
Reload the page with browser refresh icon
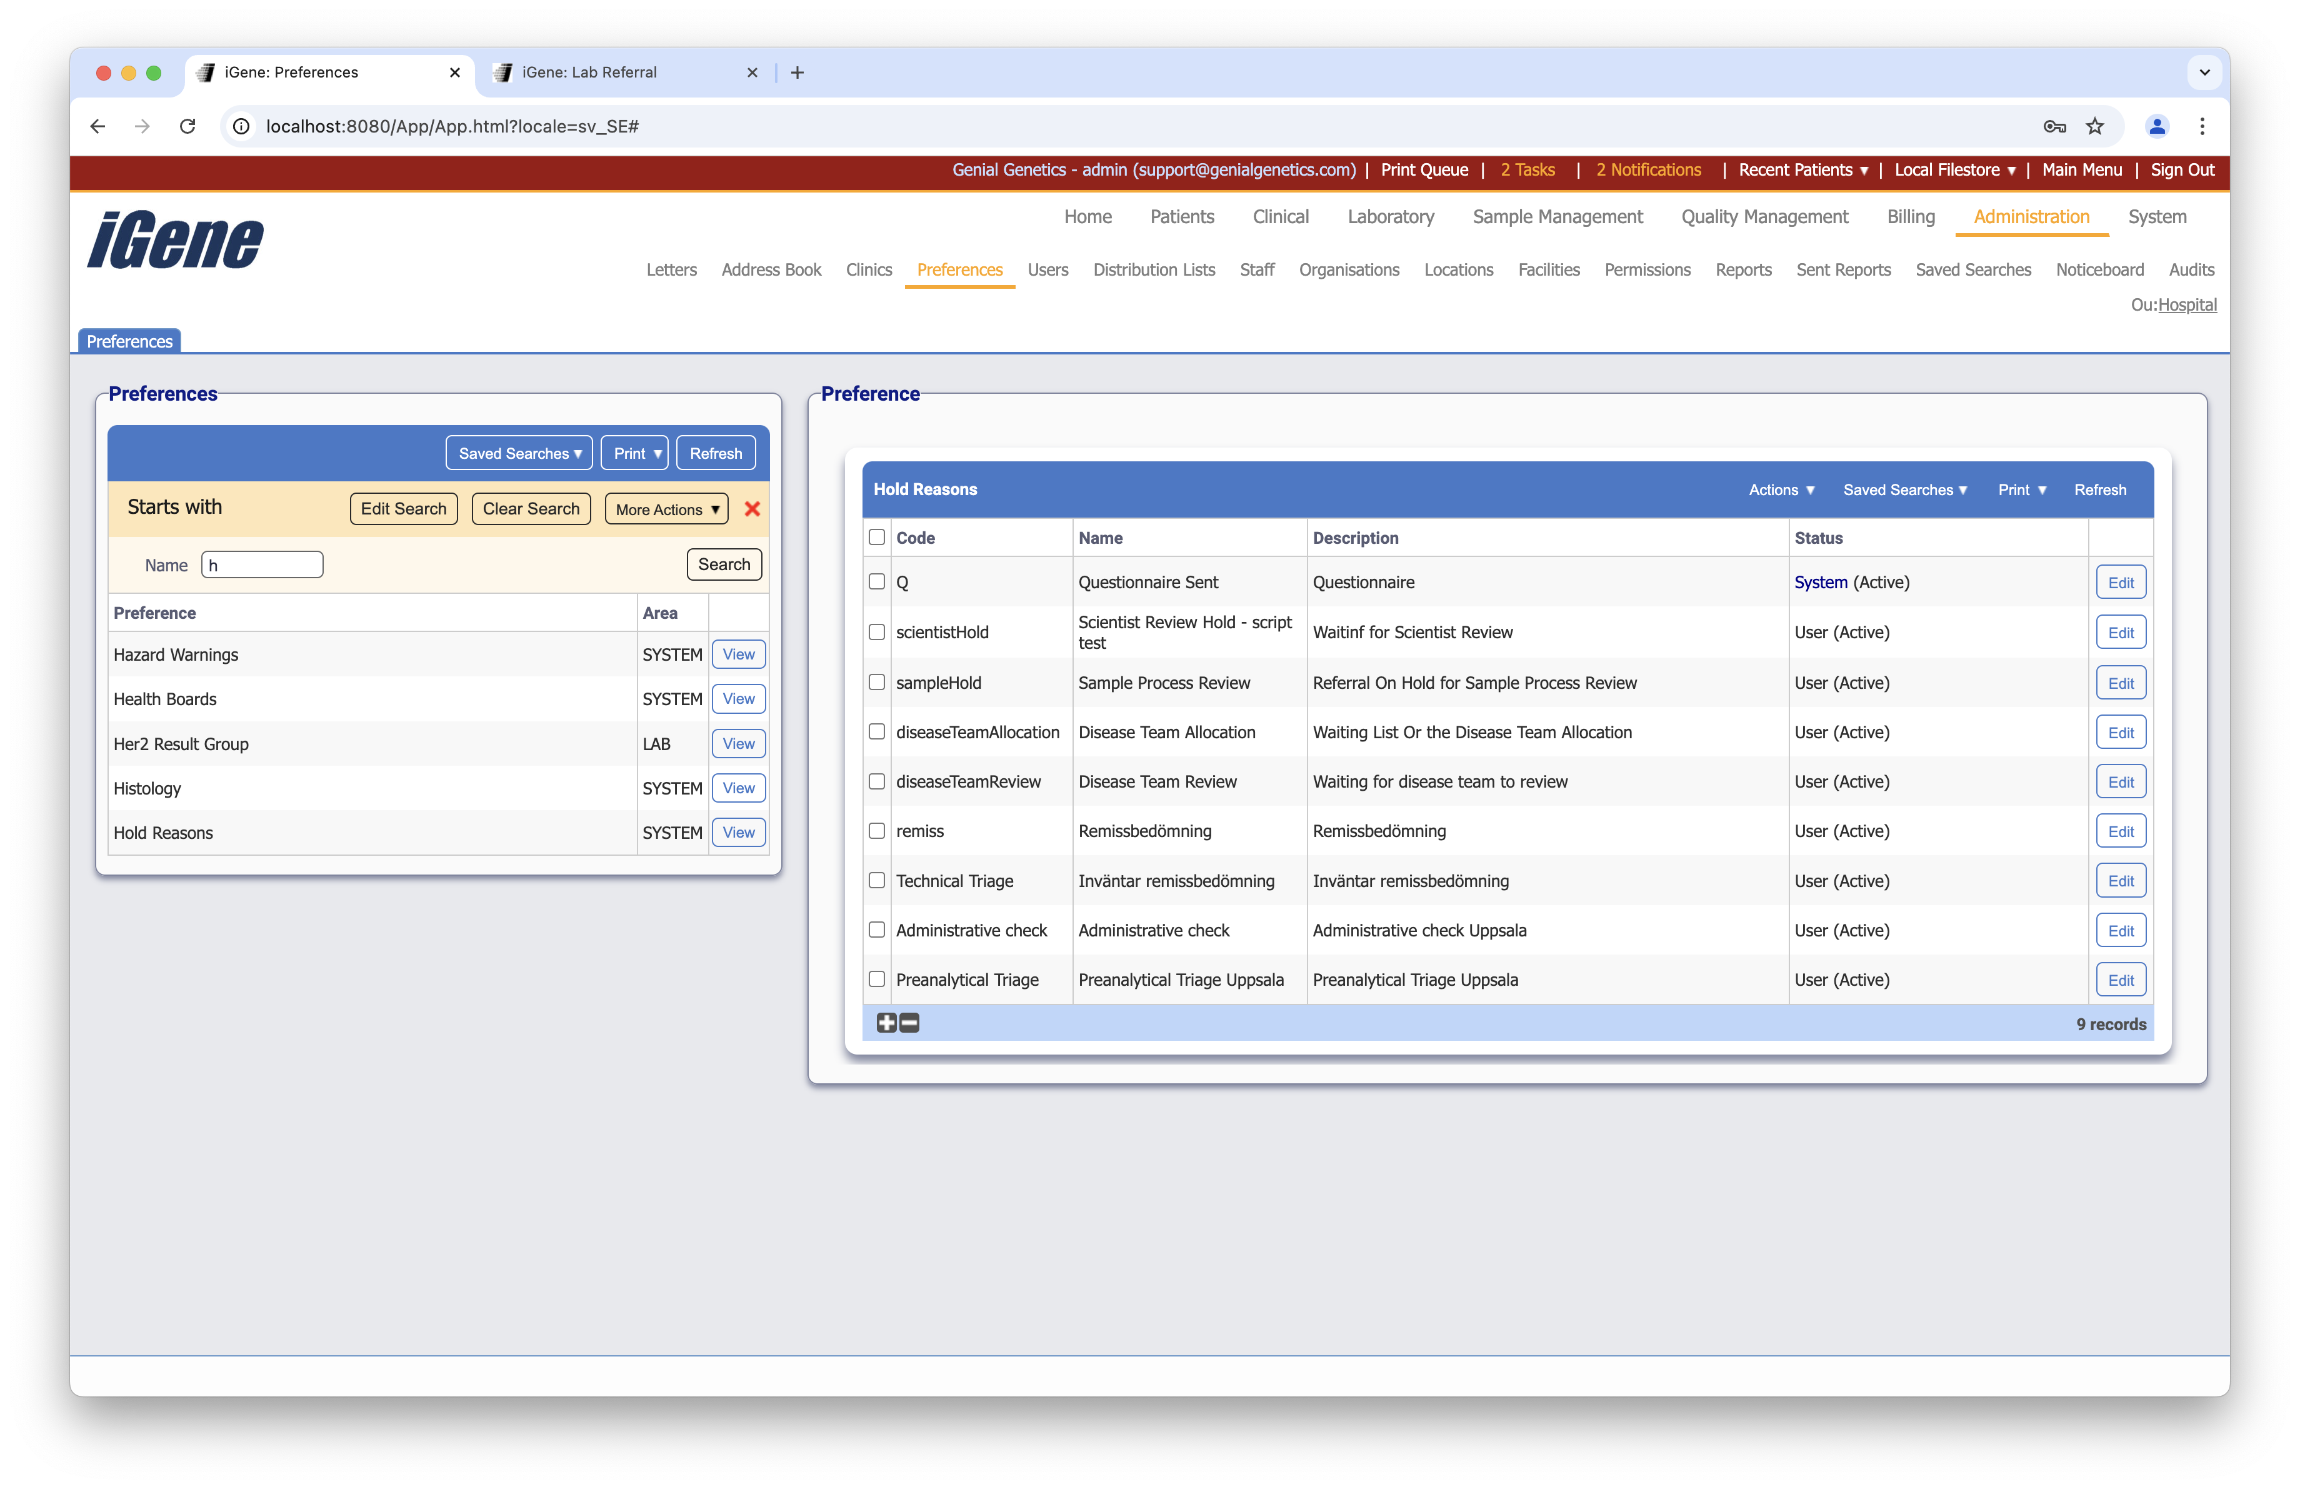[x=187, y=126]
